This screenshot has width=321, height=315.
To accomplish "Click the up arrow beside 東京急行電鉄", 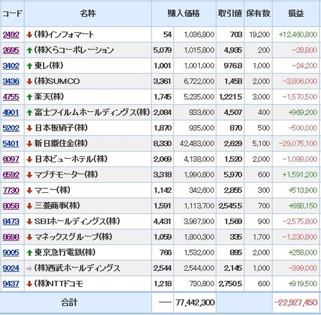I will click(x=30, y=253).
